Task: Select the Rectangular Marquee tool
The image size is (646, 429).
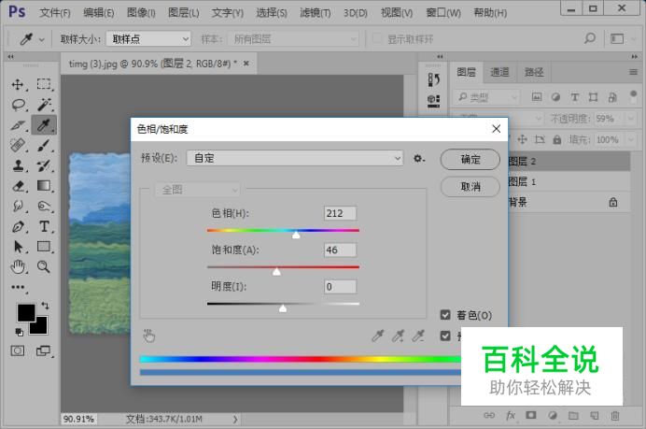Action: (43, 84)
